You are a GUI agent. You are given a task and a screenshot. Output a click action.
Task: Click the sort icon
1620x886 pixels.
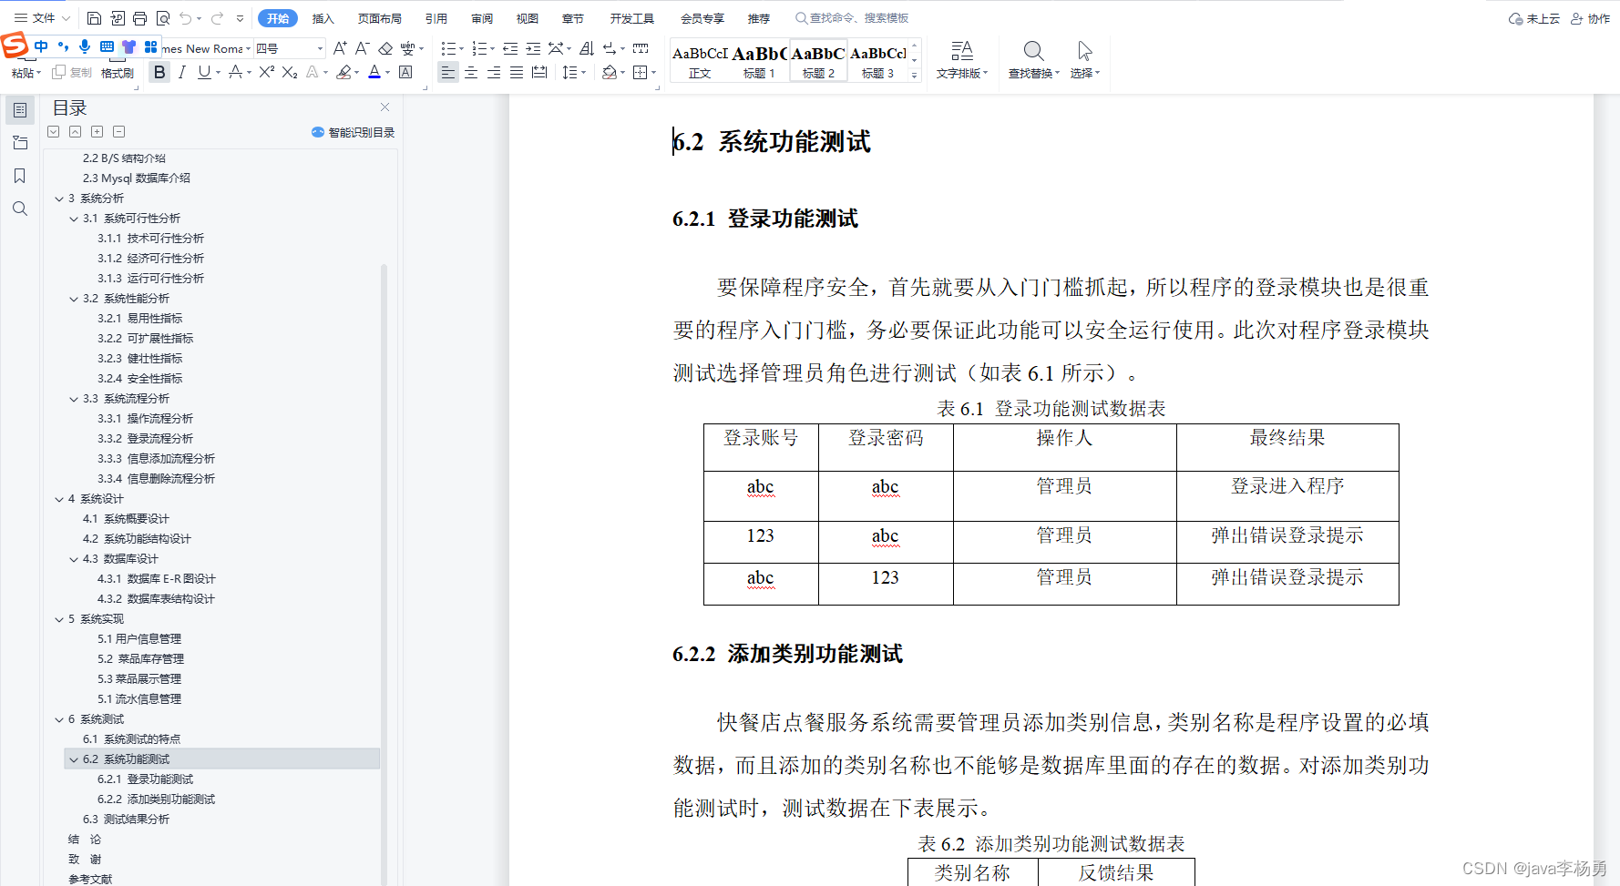tap(587, 48)
